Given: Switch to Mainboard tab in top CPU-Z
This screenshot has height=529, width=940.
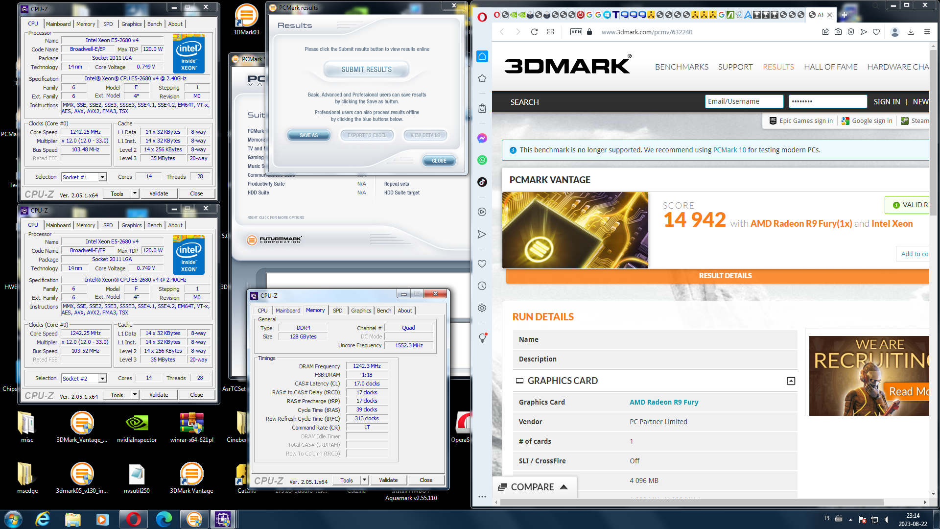Looking at the screenshot, I should pos(58,24).
